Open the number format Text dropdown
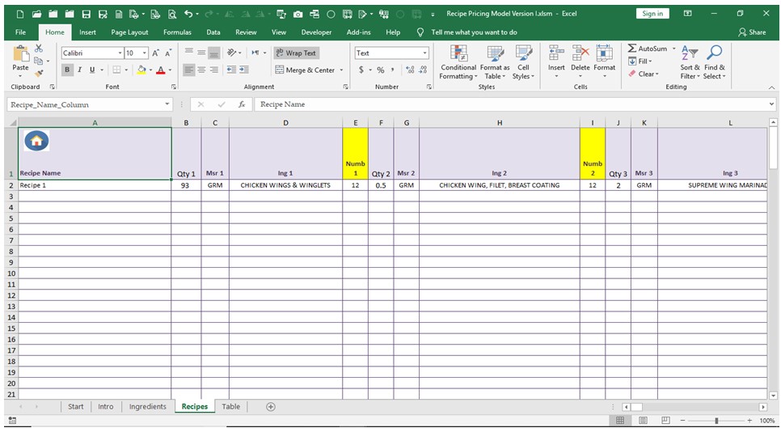Image resolution: width=781 pixels, height=428 pixels. pos(425,53)
